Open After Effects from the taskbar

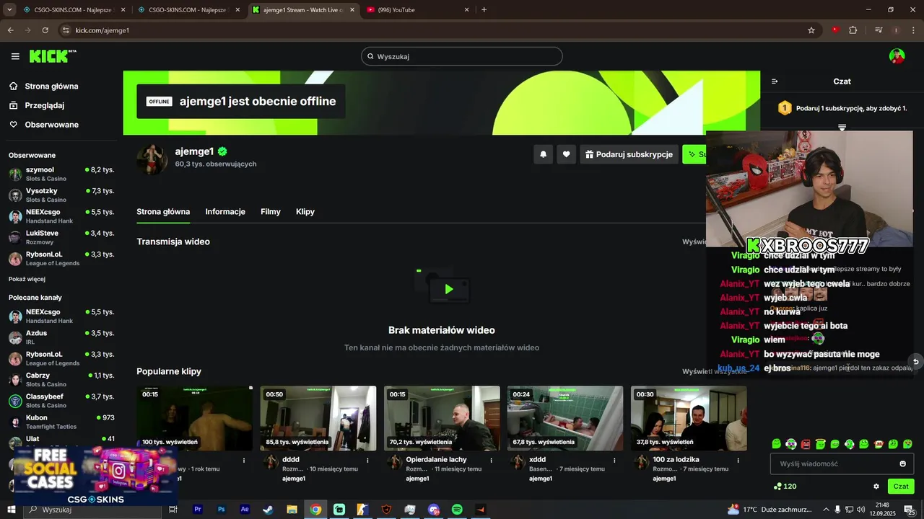pyautogui.click(x=245, y=510)
